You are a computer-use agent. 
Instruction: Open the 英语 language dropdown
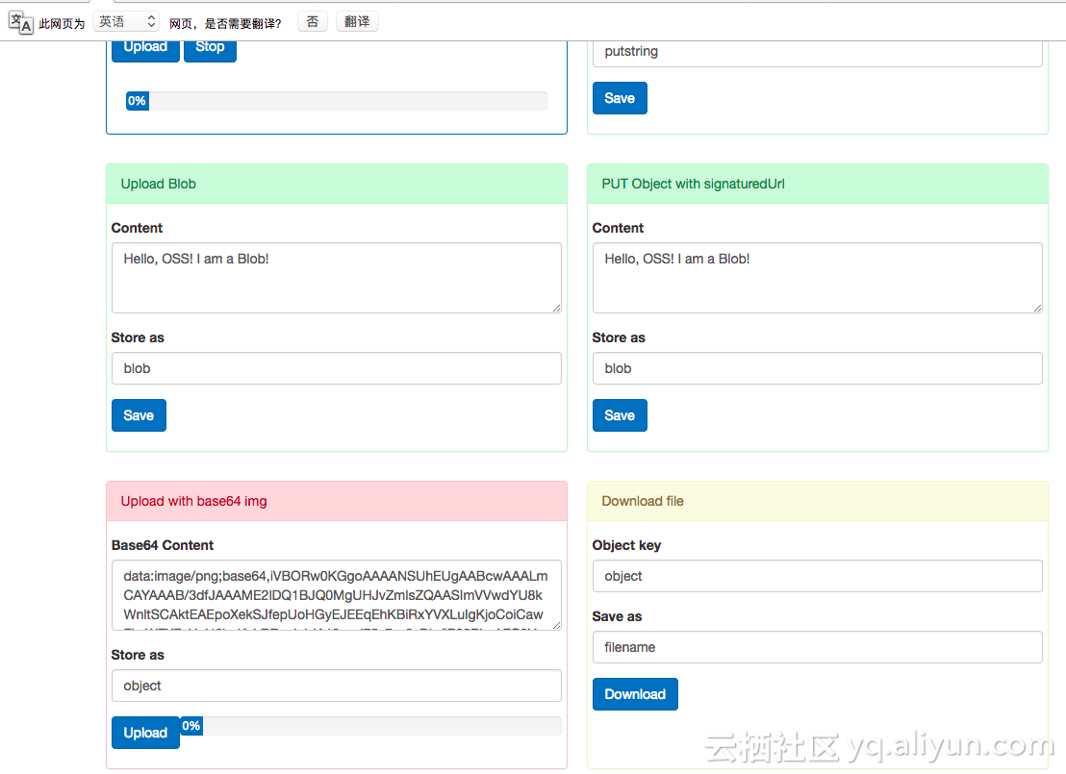[126, 22]
